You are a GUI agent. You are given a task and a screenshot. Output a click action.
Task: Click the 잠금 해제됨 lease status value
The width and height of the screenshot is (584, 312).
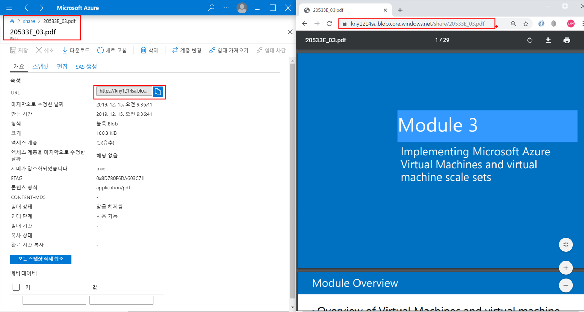pyautogui.click(x=109, y=207)
